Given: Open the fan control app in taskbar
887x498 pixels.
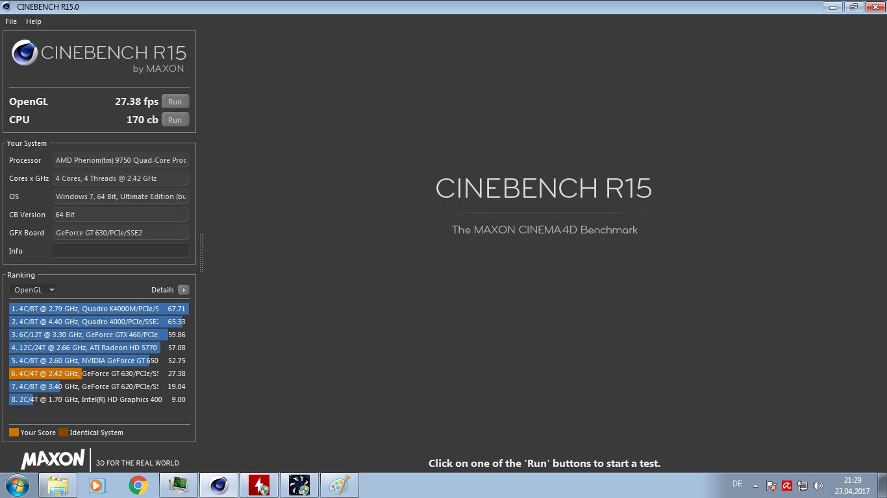Looking at the screenshot, I should click(299, 485).
